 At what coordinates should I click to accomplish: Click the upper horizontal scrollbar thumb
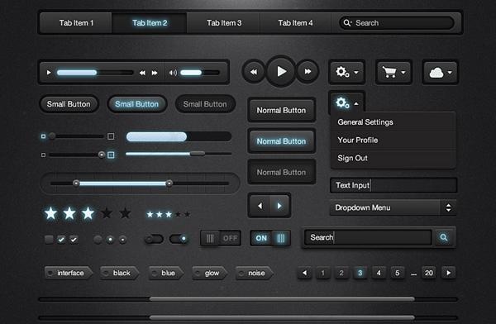click(x=282, y=298)
